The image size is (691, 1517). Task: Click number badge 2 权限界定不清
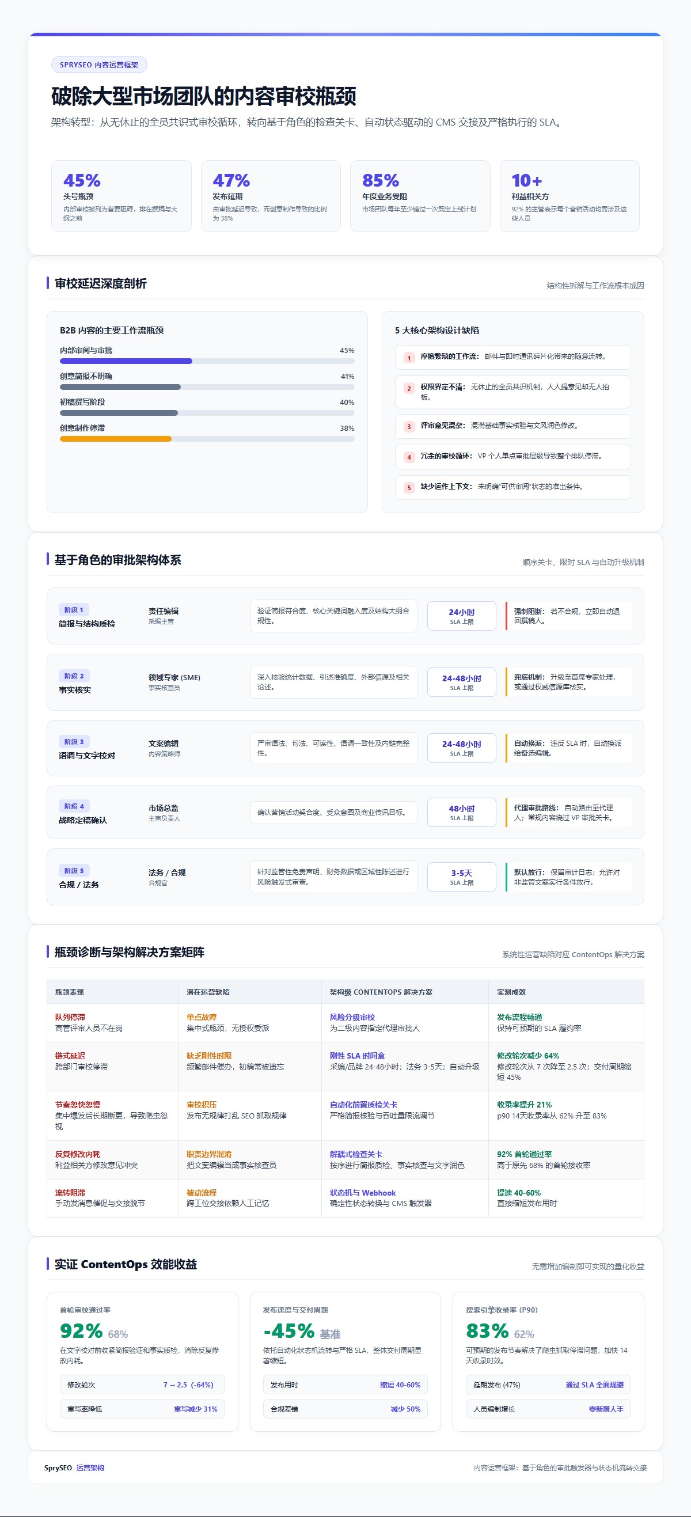tap(409, 388)
